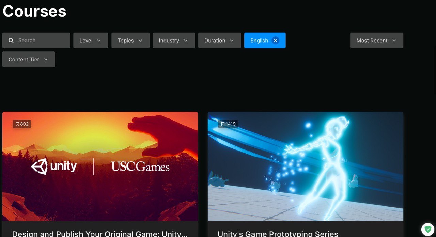Open the Content Tier dropdown

(29, 59)
